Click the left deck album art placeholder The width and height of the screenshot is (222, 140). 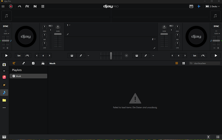tap(6, 16)
